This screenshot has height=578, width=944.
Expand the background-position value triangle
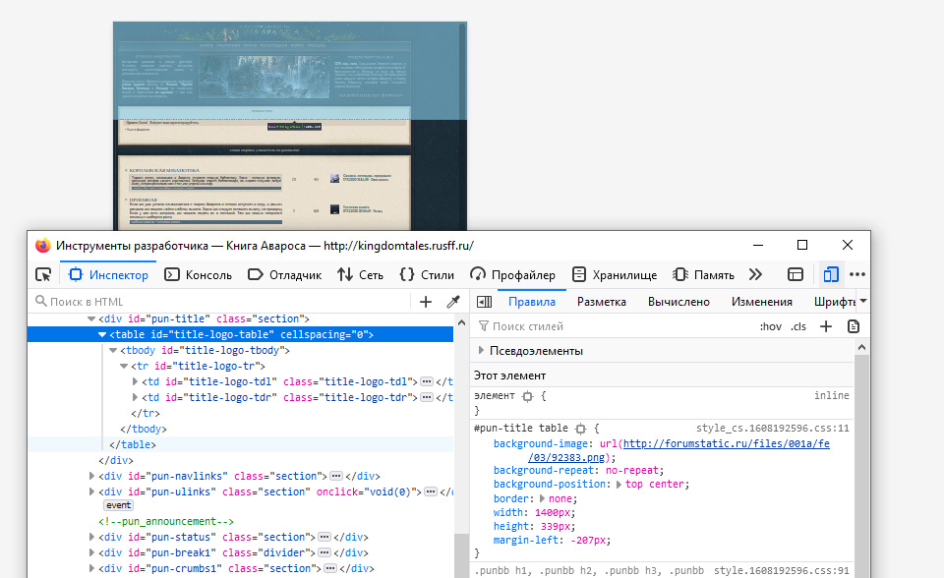[x=619, y=484]
